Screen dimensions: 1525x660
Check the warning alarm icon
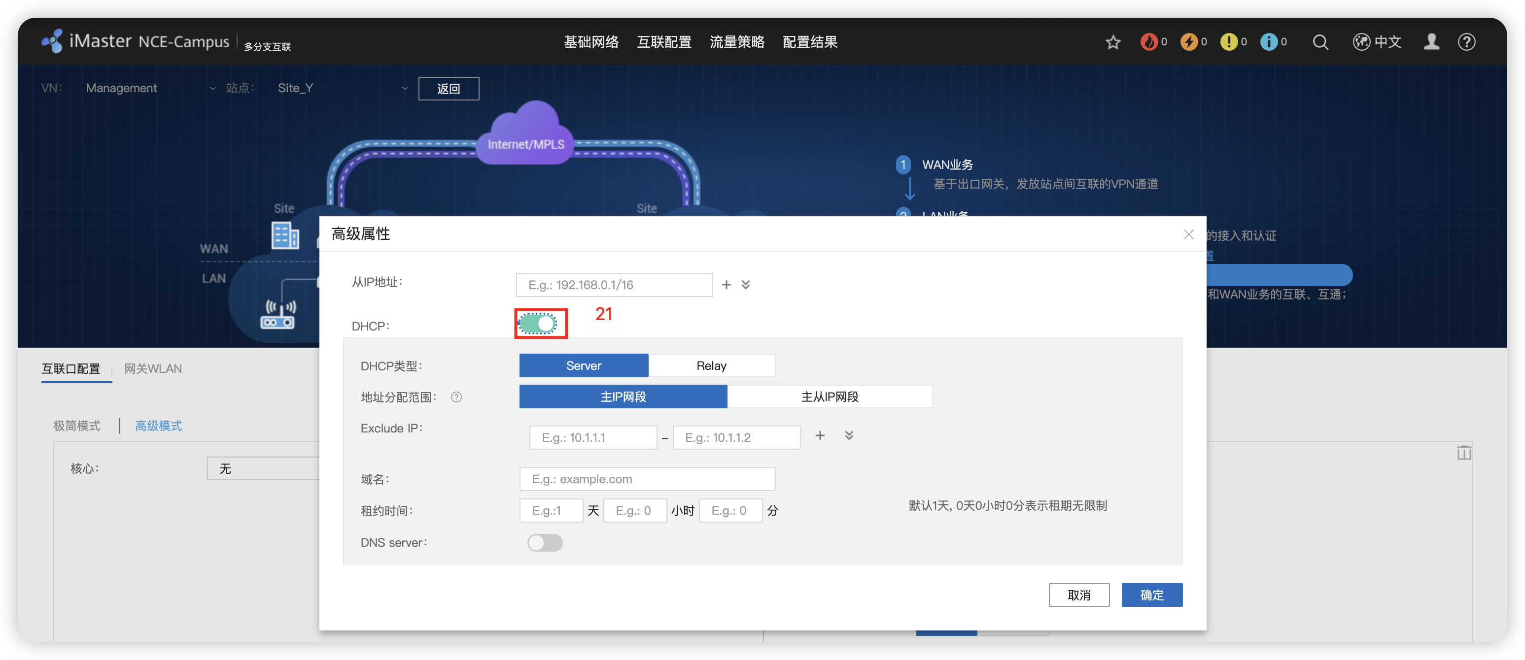coord(1230,41)
